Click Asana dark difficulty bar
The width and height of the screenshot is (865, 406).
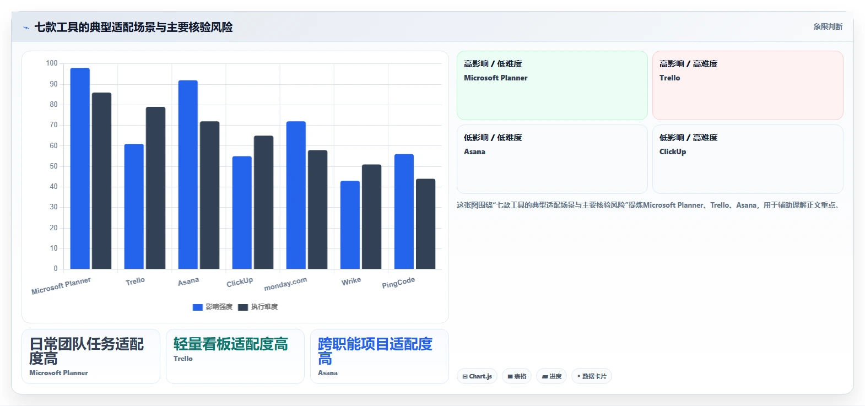click(209, 195)
